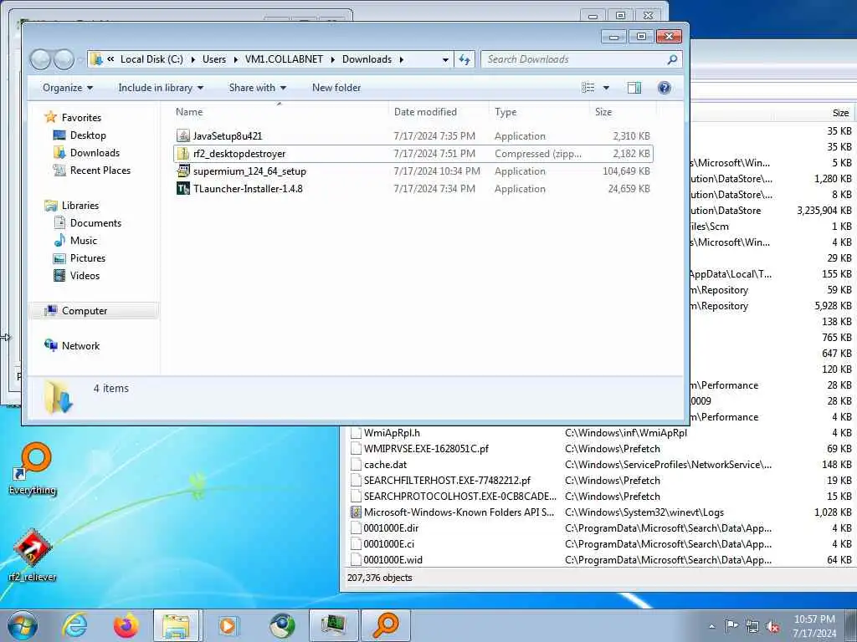The height and width of the screenshot is (642, 857).
Task: Select WmiApRpl.h in Everything results
Action: [x=392, y=433]
